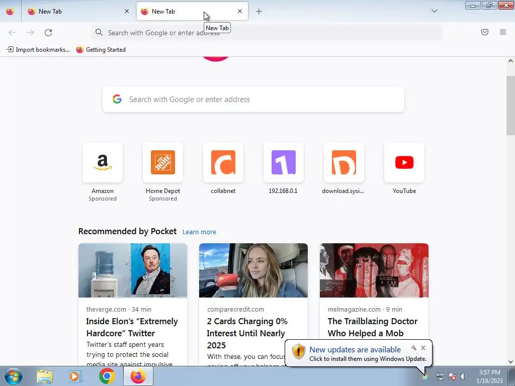Click the scrollbar up arrow

pos(510,61)
